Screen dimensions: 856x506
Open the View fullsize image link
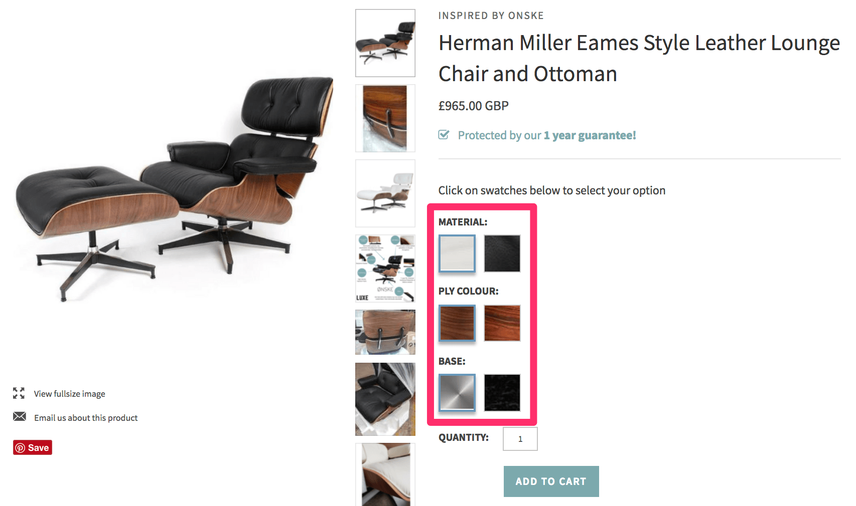coord(70,394)
